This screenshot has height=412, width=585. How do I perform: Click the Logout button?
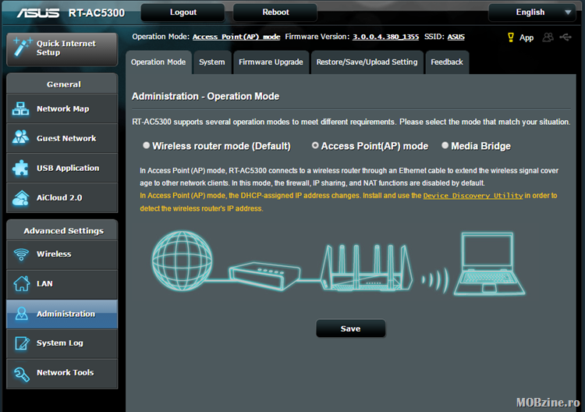tap(183, 12)
